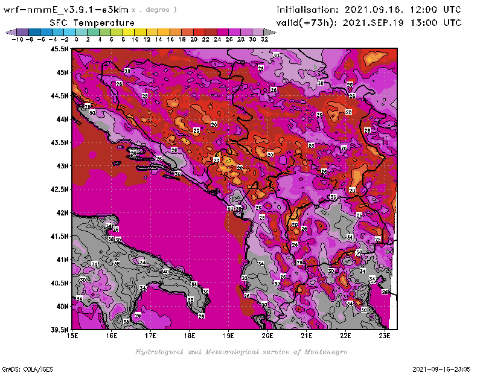
Task: Click the 16E longitude label
Action: pyautogui.click(x=112, y=336)
